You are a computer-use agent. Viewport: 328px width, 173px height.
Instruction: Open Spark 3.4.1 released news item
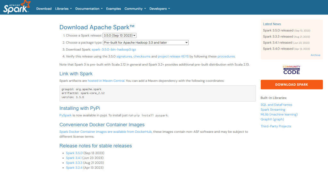277,43
